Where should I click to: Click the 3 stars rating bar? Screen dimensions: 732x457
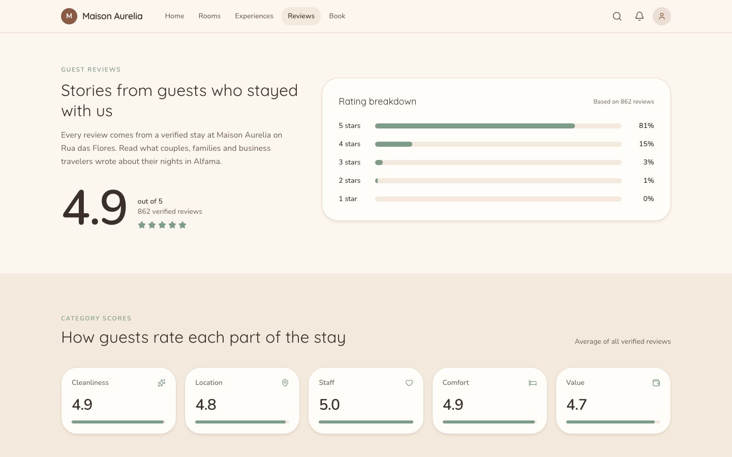[x=498, y=162]
